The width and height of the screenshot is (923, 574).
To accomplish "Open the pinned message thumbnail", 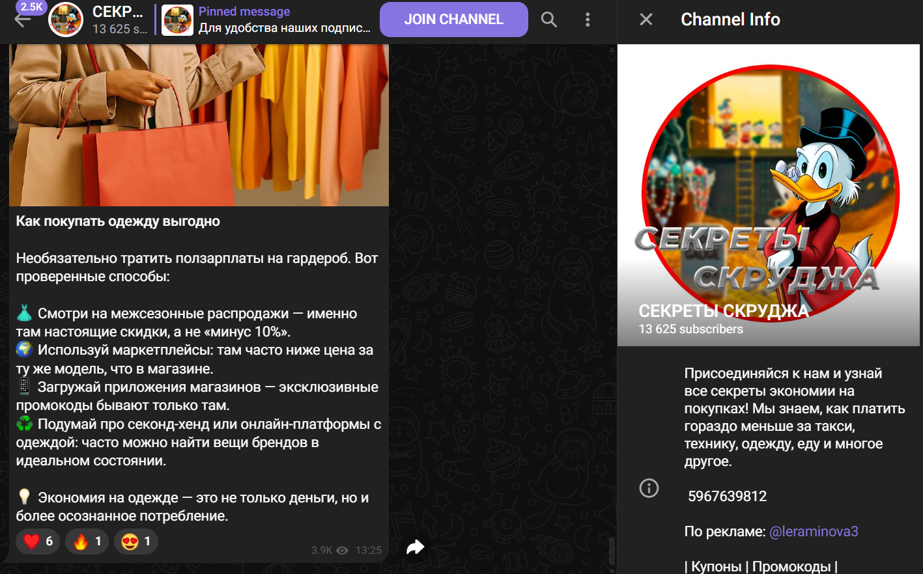I will (x=177, y=20).
